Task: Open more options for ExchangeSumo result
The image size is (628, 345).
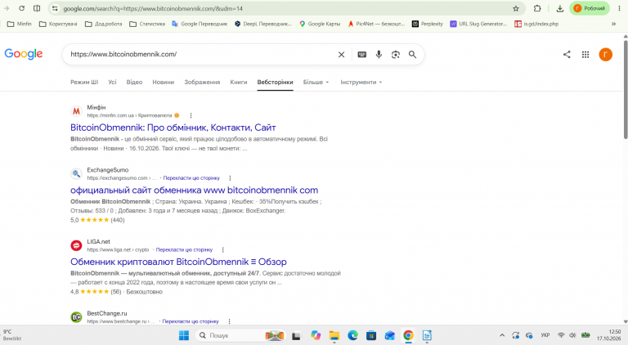Action: pos(230,178)
